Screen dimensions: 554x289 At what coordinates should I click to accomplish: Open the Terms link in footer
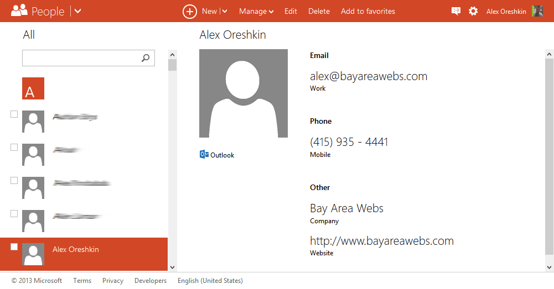click(x=82, y=281)
